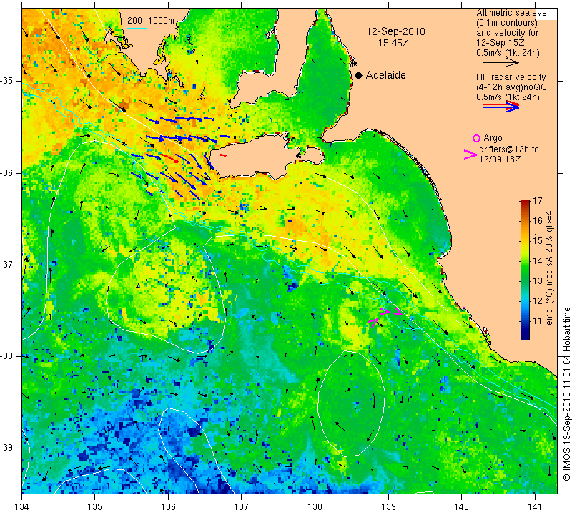Click the 14 degree colorbar label

(x=538, y=261)
